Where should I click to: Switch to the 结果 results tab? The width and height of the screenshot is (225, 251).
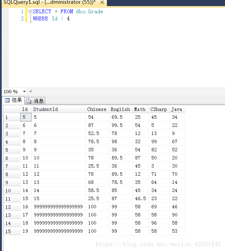[14, 100]
